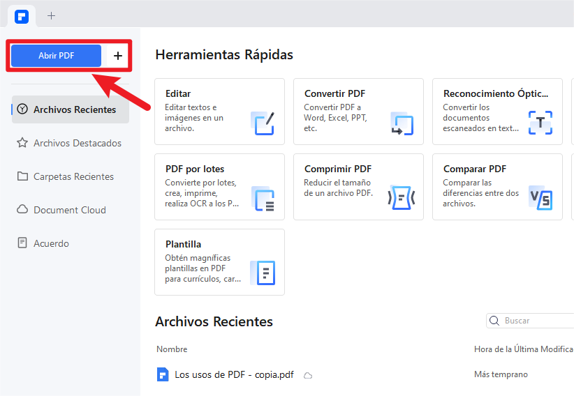This screenshot has width=574, height=396.
Task: Sort by Hora de la Última Modificación header
Action: point(524,349)
